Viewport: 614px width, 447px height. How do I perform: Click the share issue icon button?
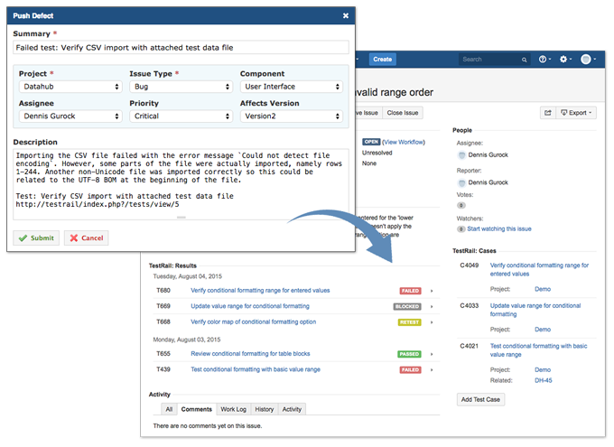point(548,113)
